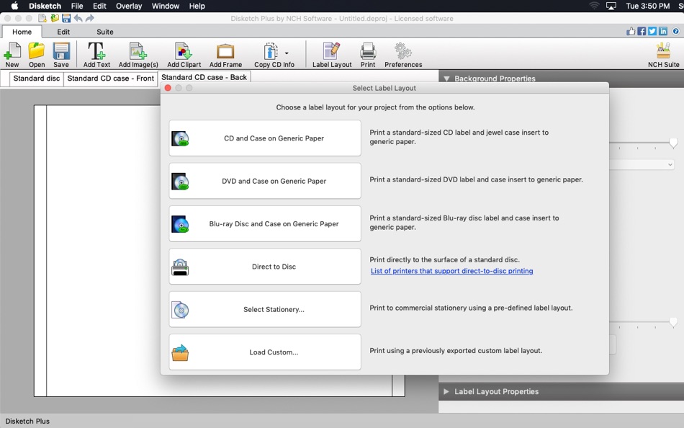Open the Apple menu
Screen dimensions: 684x428
(14, 6)
